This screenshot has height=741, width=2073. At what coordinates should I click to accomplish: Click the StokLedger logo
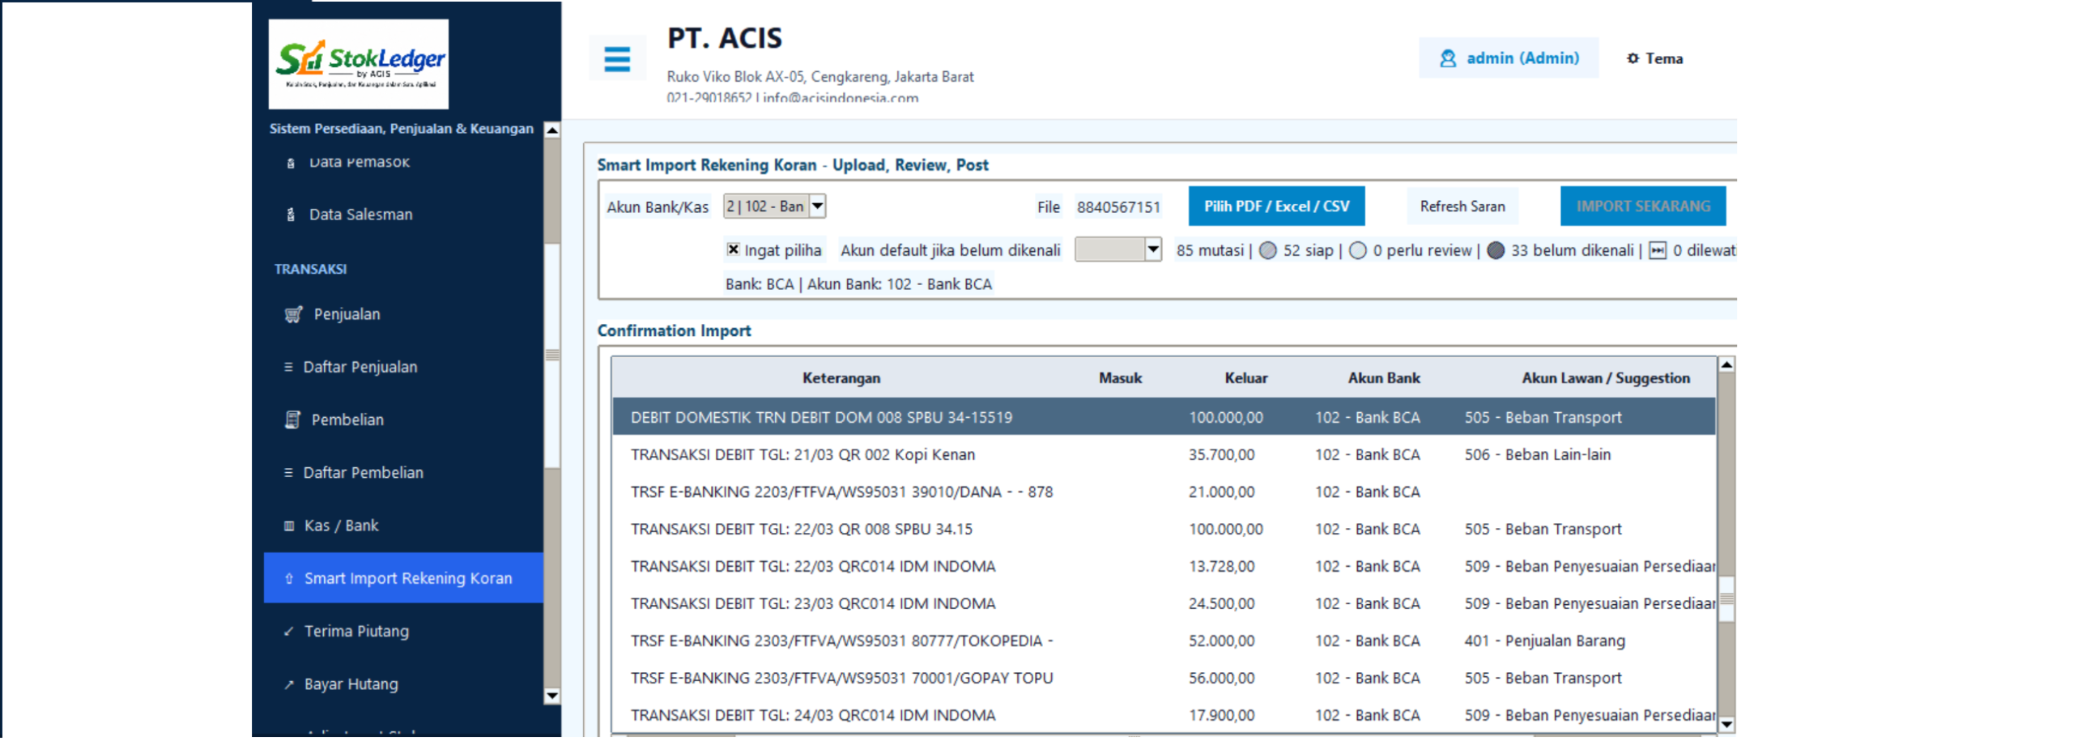coord(358,64)
